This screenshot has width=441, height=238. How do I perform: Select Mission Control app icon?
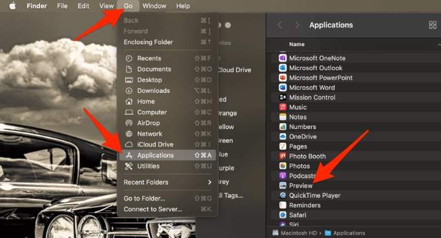[x=283, y=97]
